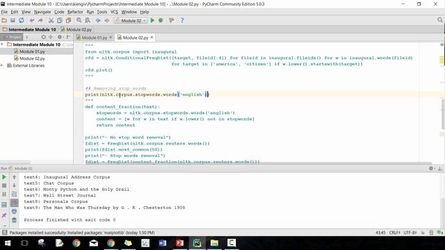Open Project panel gear options
Viewport: 445px width, 250px height.
point(60,37)
